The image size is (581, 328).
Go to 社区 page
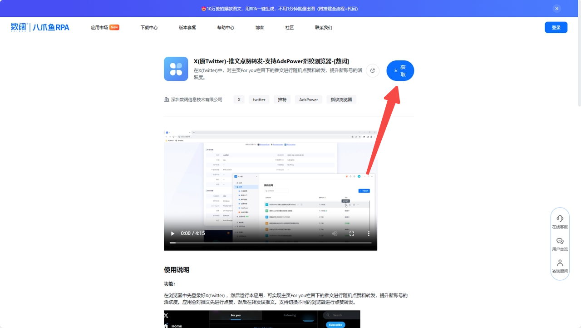tap(290, 27)
